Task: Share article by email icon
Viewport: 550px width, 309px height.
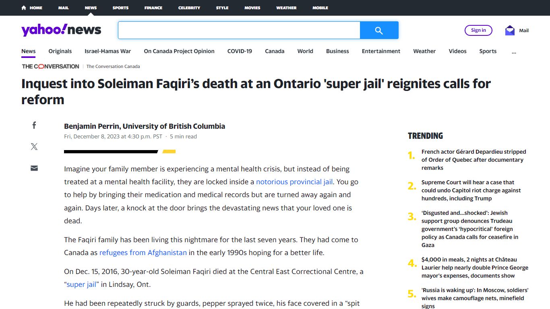Action: [x=34, y=168]
